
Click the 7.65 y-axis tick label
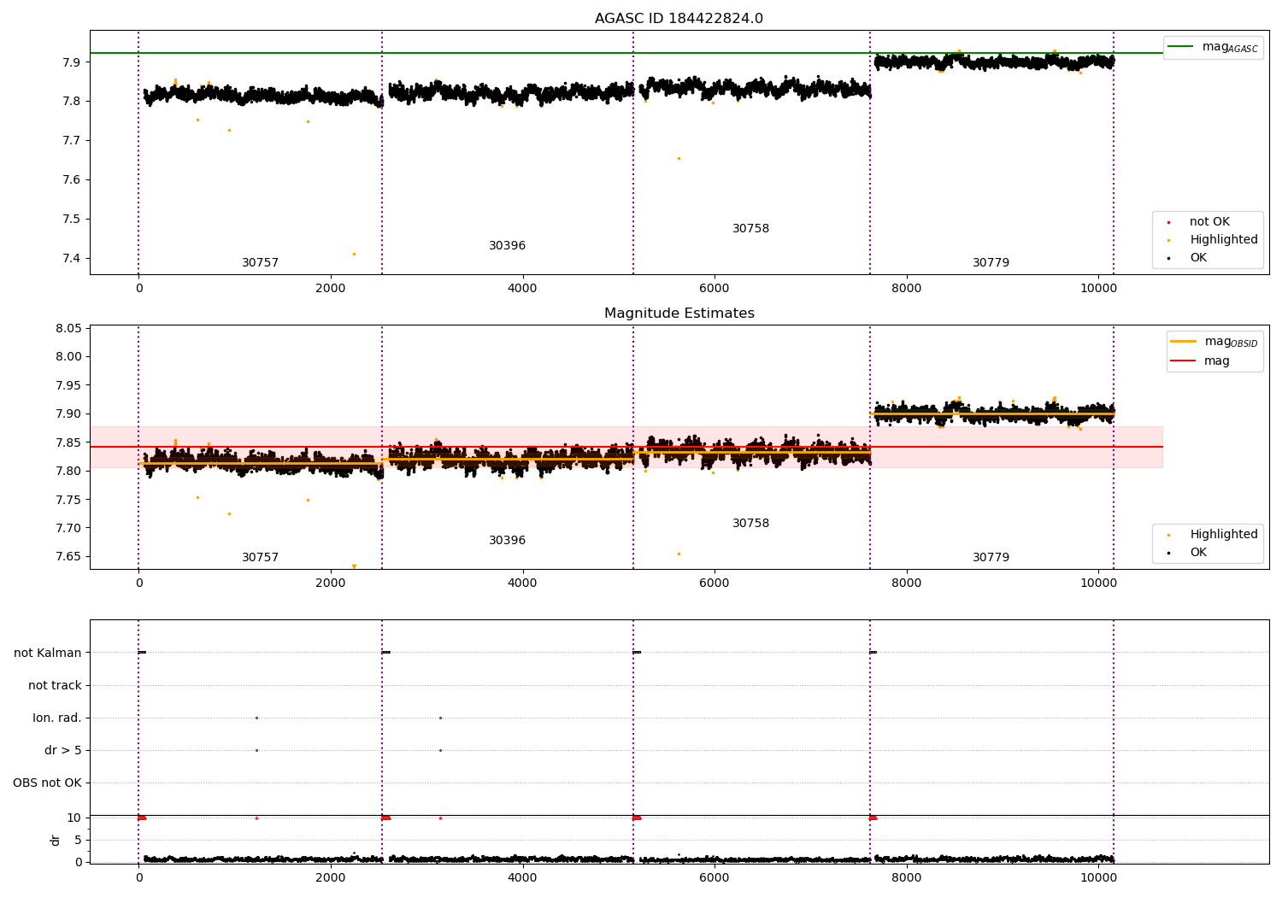pyautogui.click(x=68, y=557)
